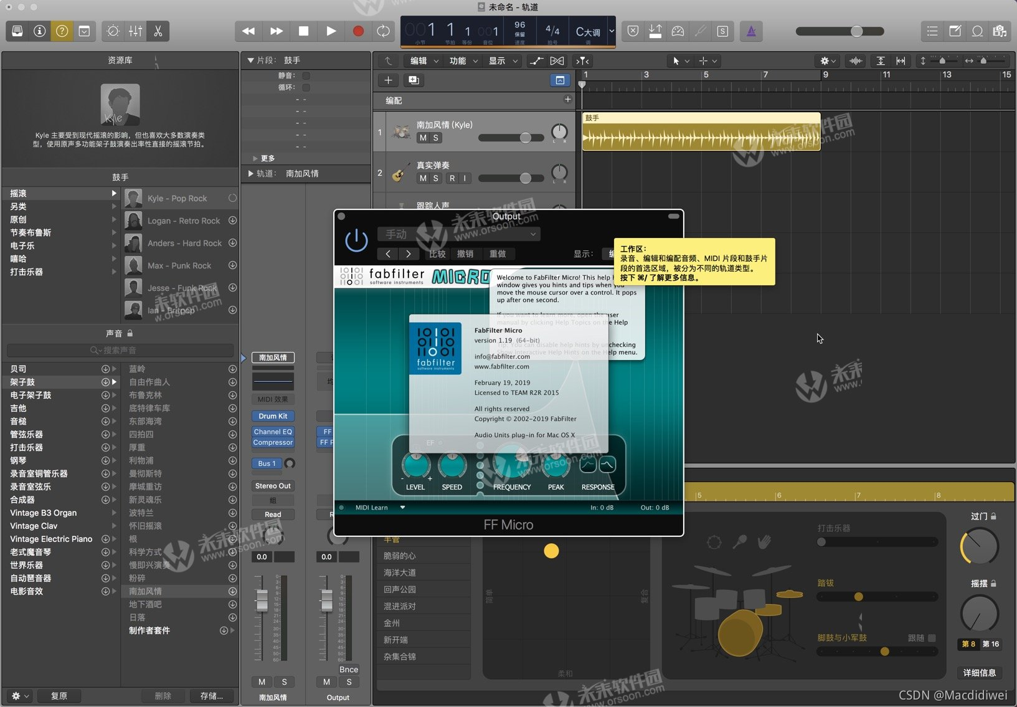Open the 功能 dropdown menu
The image size is (1017, 707).
(x=463, y=60)
